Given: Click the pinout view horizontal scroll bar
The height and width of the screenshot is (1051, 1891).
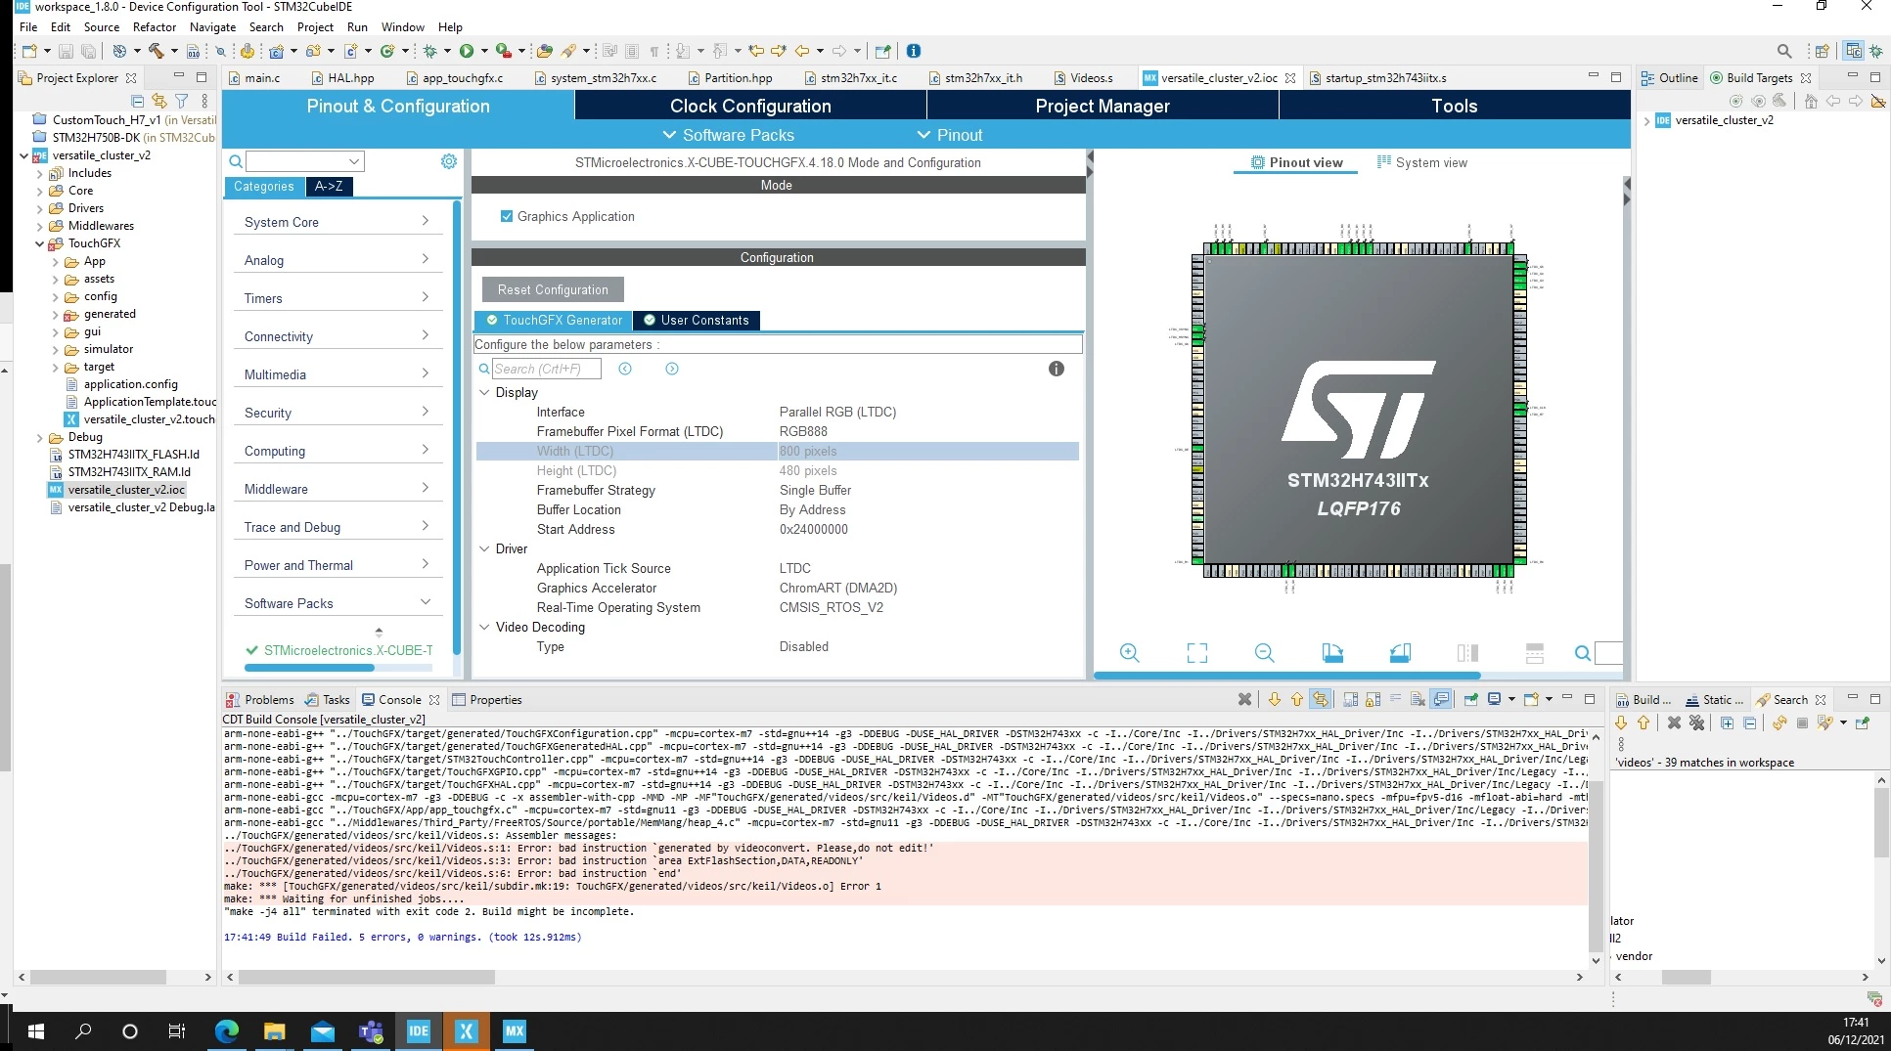Looking at the screenshot, I should (1286, 675).
